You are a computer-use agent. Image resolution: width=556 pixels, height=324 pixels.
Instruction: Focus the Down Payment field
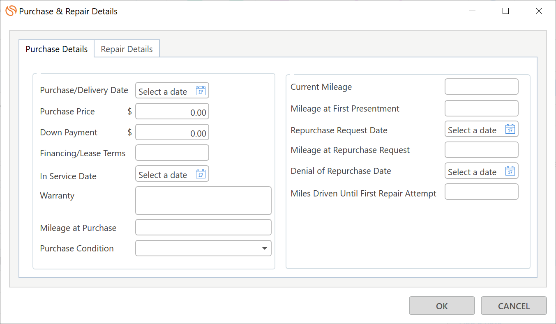coord(172,132)
